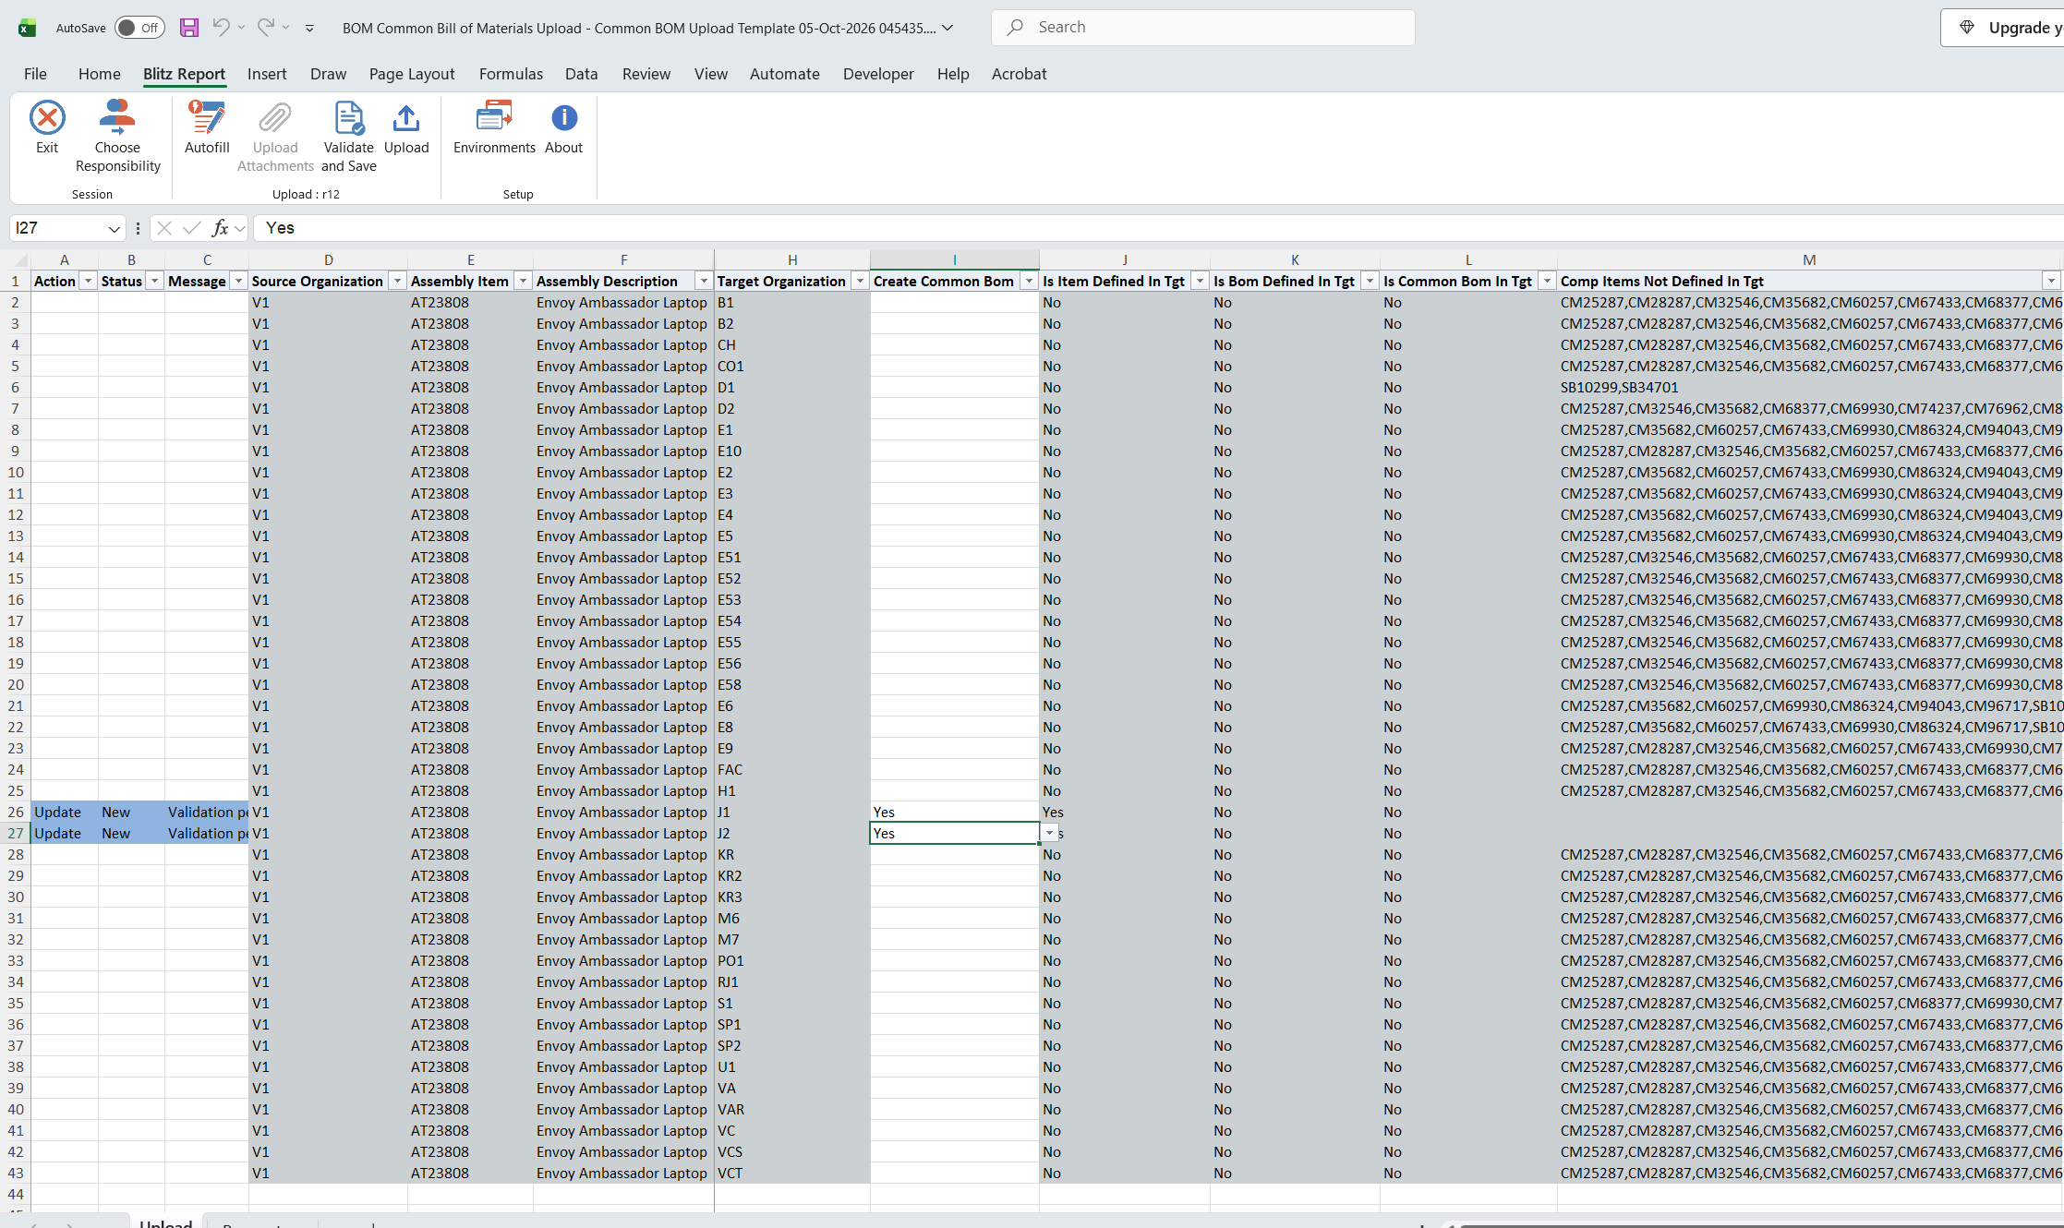The width and height of the screenshot is (2064, 1228).
Task: Open cell I27 validation dropdown arrow
Action: (x=1049, y=834)
